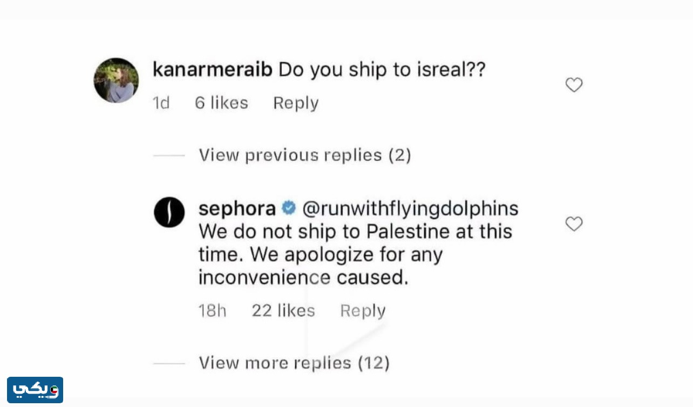Select the "Do you ship to isreal??" text

(x=382, y=70)
